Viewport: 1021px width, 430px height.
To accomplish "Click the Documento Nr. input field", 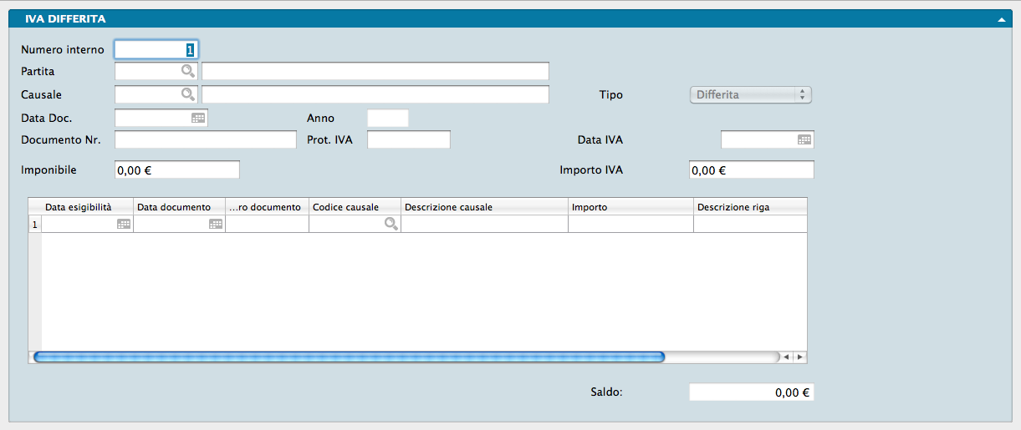I will click(205, 139).
